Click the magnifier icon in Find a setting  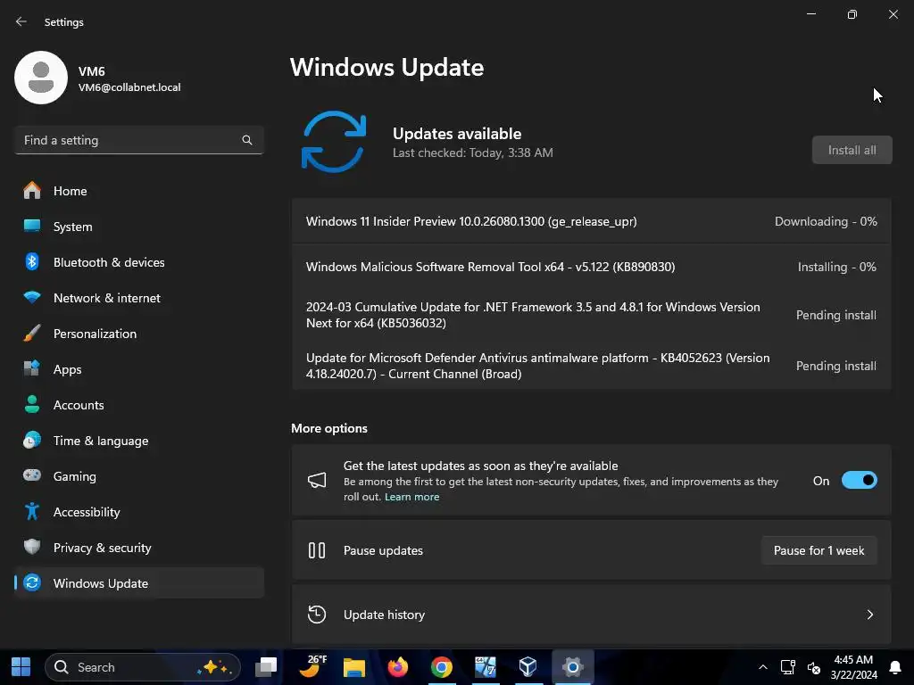click(x=247, y=140)
